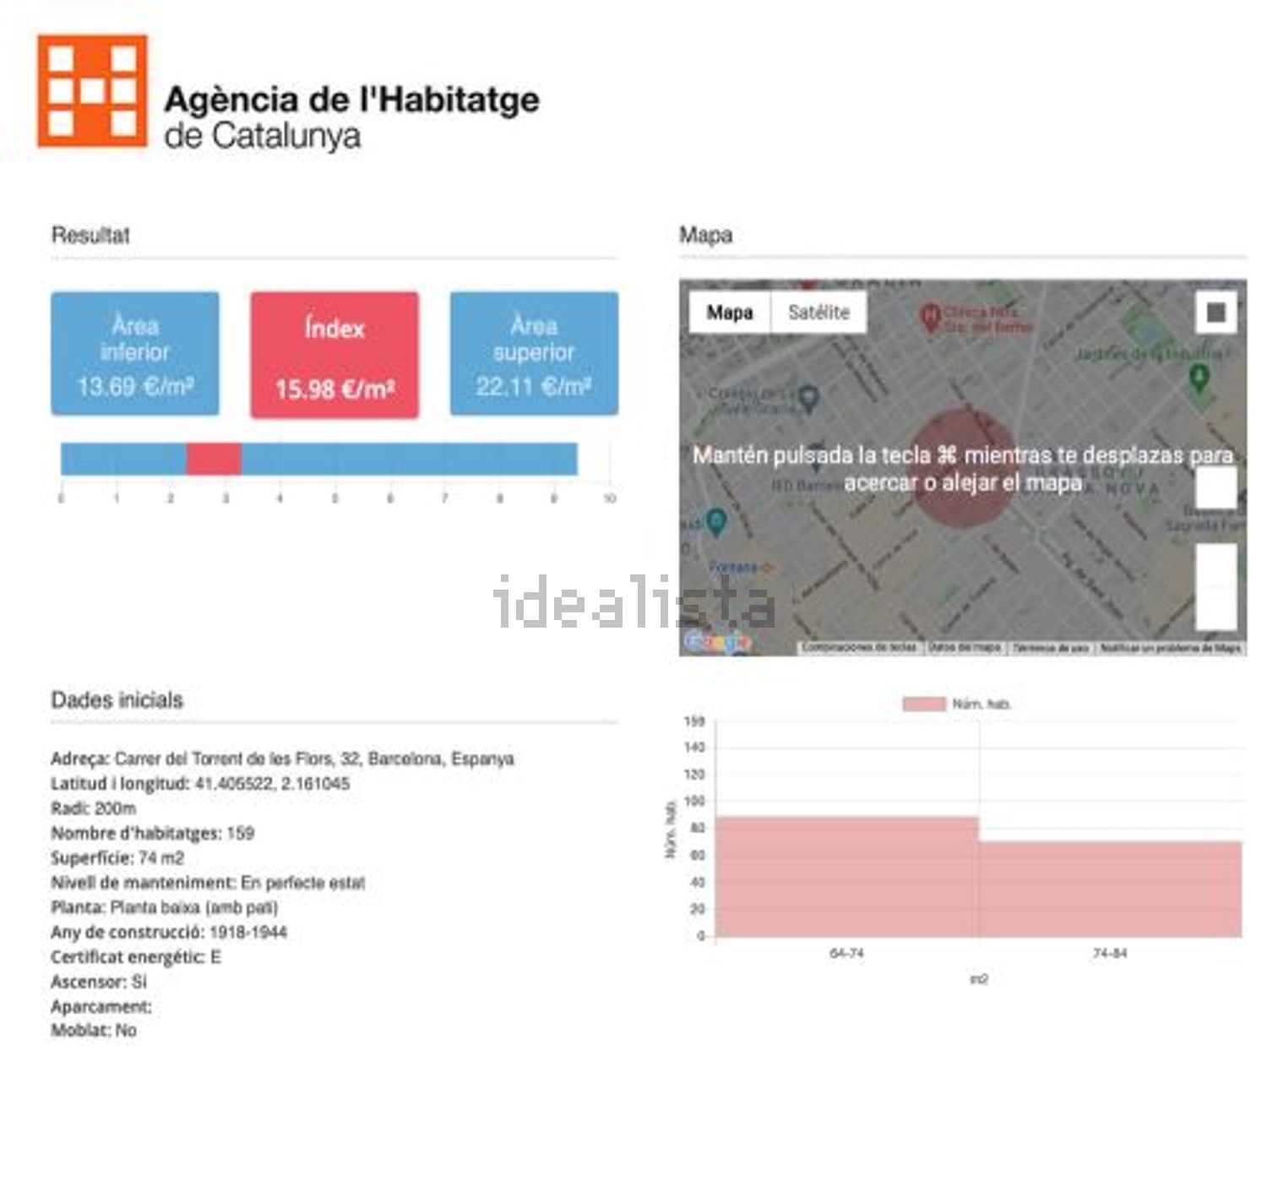Open the Àrea superior 22.11 €/m² card

(x=534, y=354)
